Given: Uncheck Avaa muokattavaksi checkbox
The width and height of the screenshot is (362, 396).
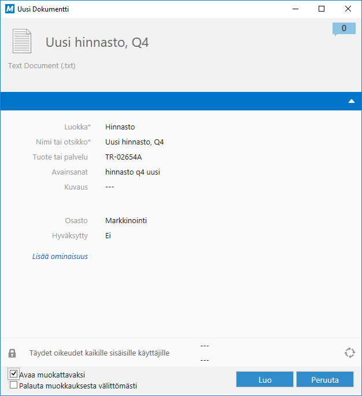Looking at the screenshot, I should pyautogui.click(x=14, y=375).
